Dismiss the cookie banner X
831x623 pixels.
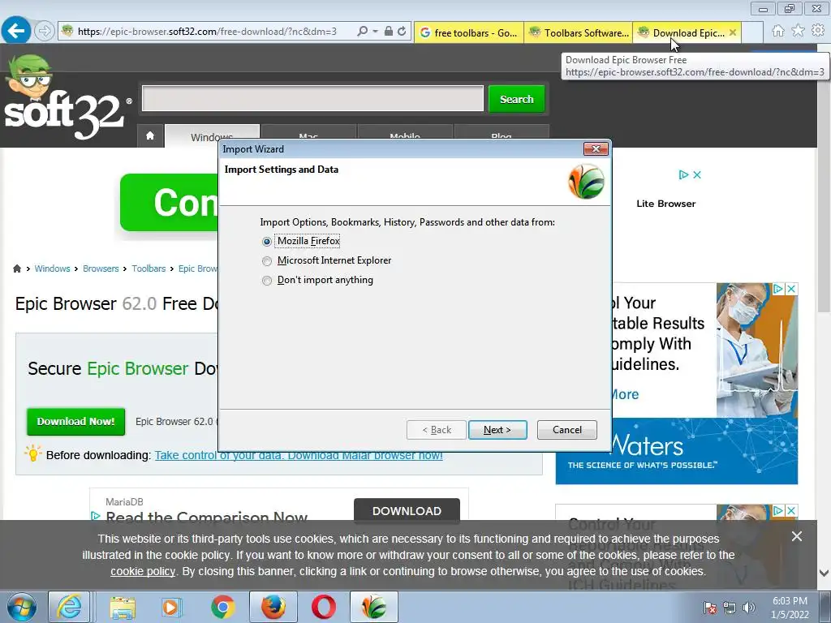coord(797,537)
